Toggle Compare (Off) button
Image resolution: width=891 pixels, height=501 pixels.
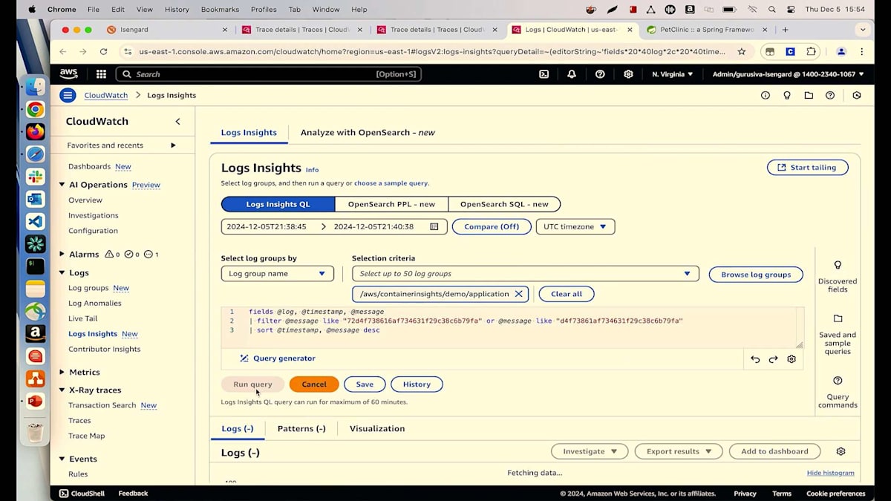click(x=492, y=226)
